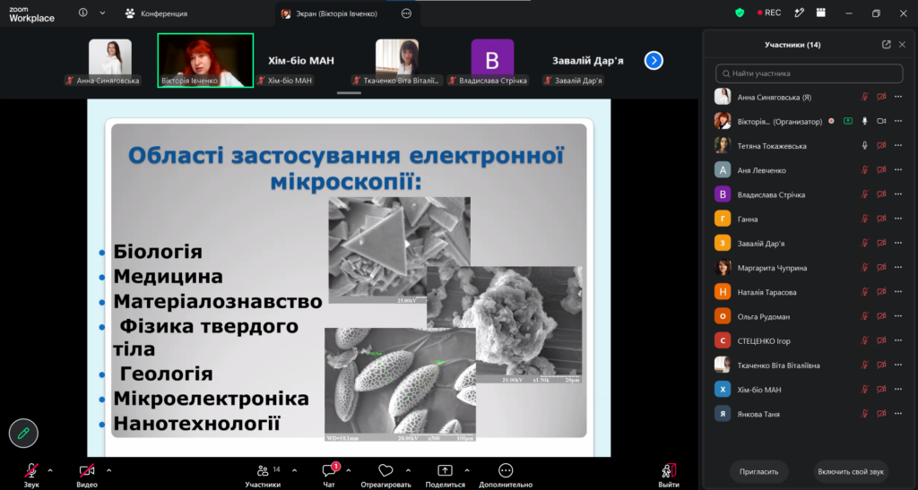The height and width of the screenshot is (490, 918).
Task: Open the floating green annotate pencil button
Action: (x=23, y=434)
